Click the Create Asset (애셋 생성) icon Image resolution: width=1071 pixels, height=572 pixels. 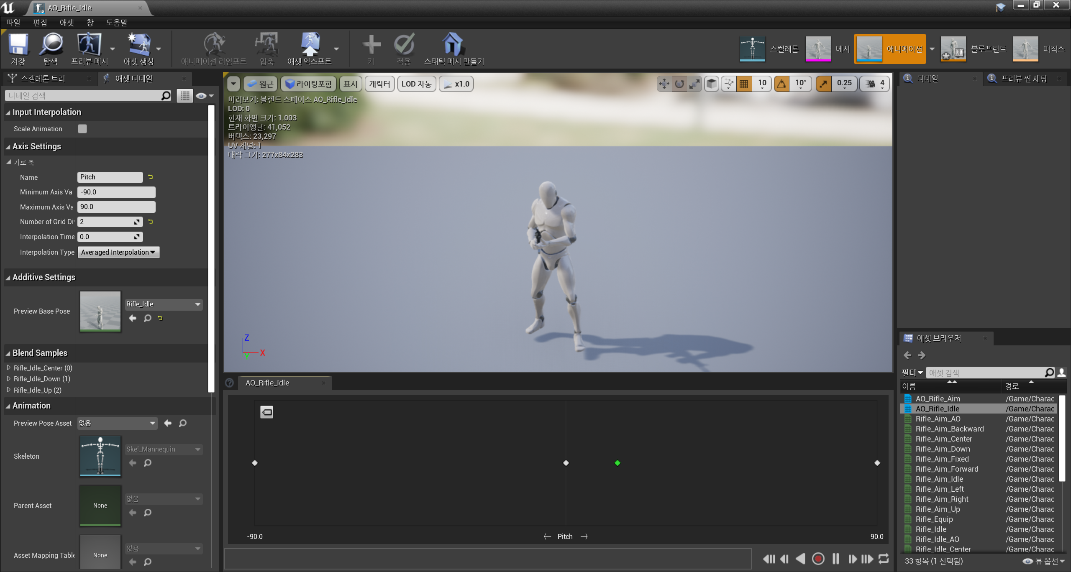coord(138,44)
